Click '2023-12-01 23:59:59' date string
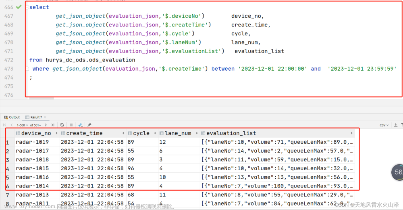 point(362,69)
